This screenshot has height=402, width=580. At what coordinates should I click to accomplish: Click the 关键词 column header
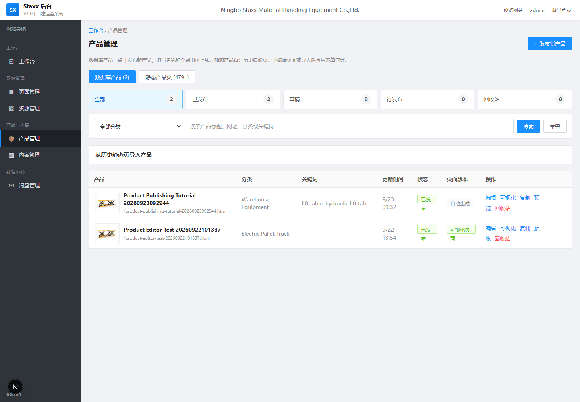tap(310, 179)
